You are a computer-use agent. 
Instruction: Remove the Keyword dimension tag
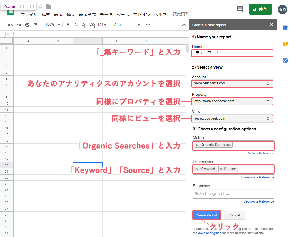197,169
